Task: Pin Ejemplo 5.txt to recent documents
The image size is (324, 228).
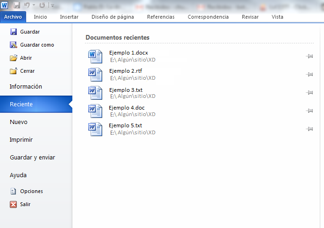Action: (x=309, y=129)
